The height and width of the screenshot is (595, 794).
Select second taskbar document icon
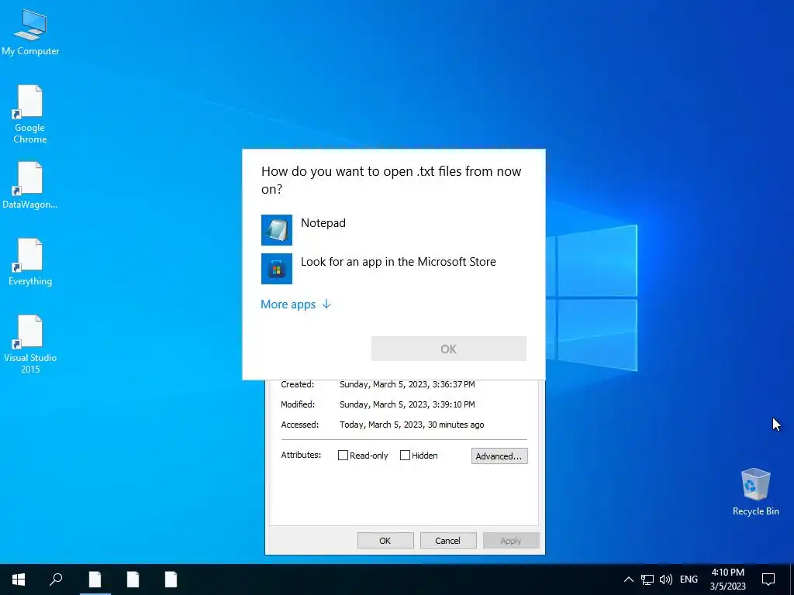click(133, 580)
